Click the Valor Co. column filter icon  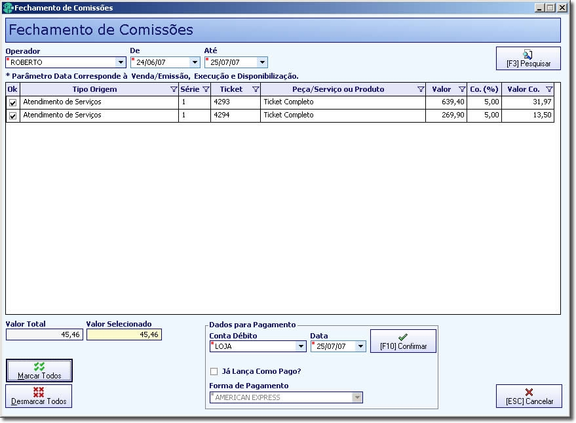(549, 89)
